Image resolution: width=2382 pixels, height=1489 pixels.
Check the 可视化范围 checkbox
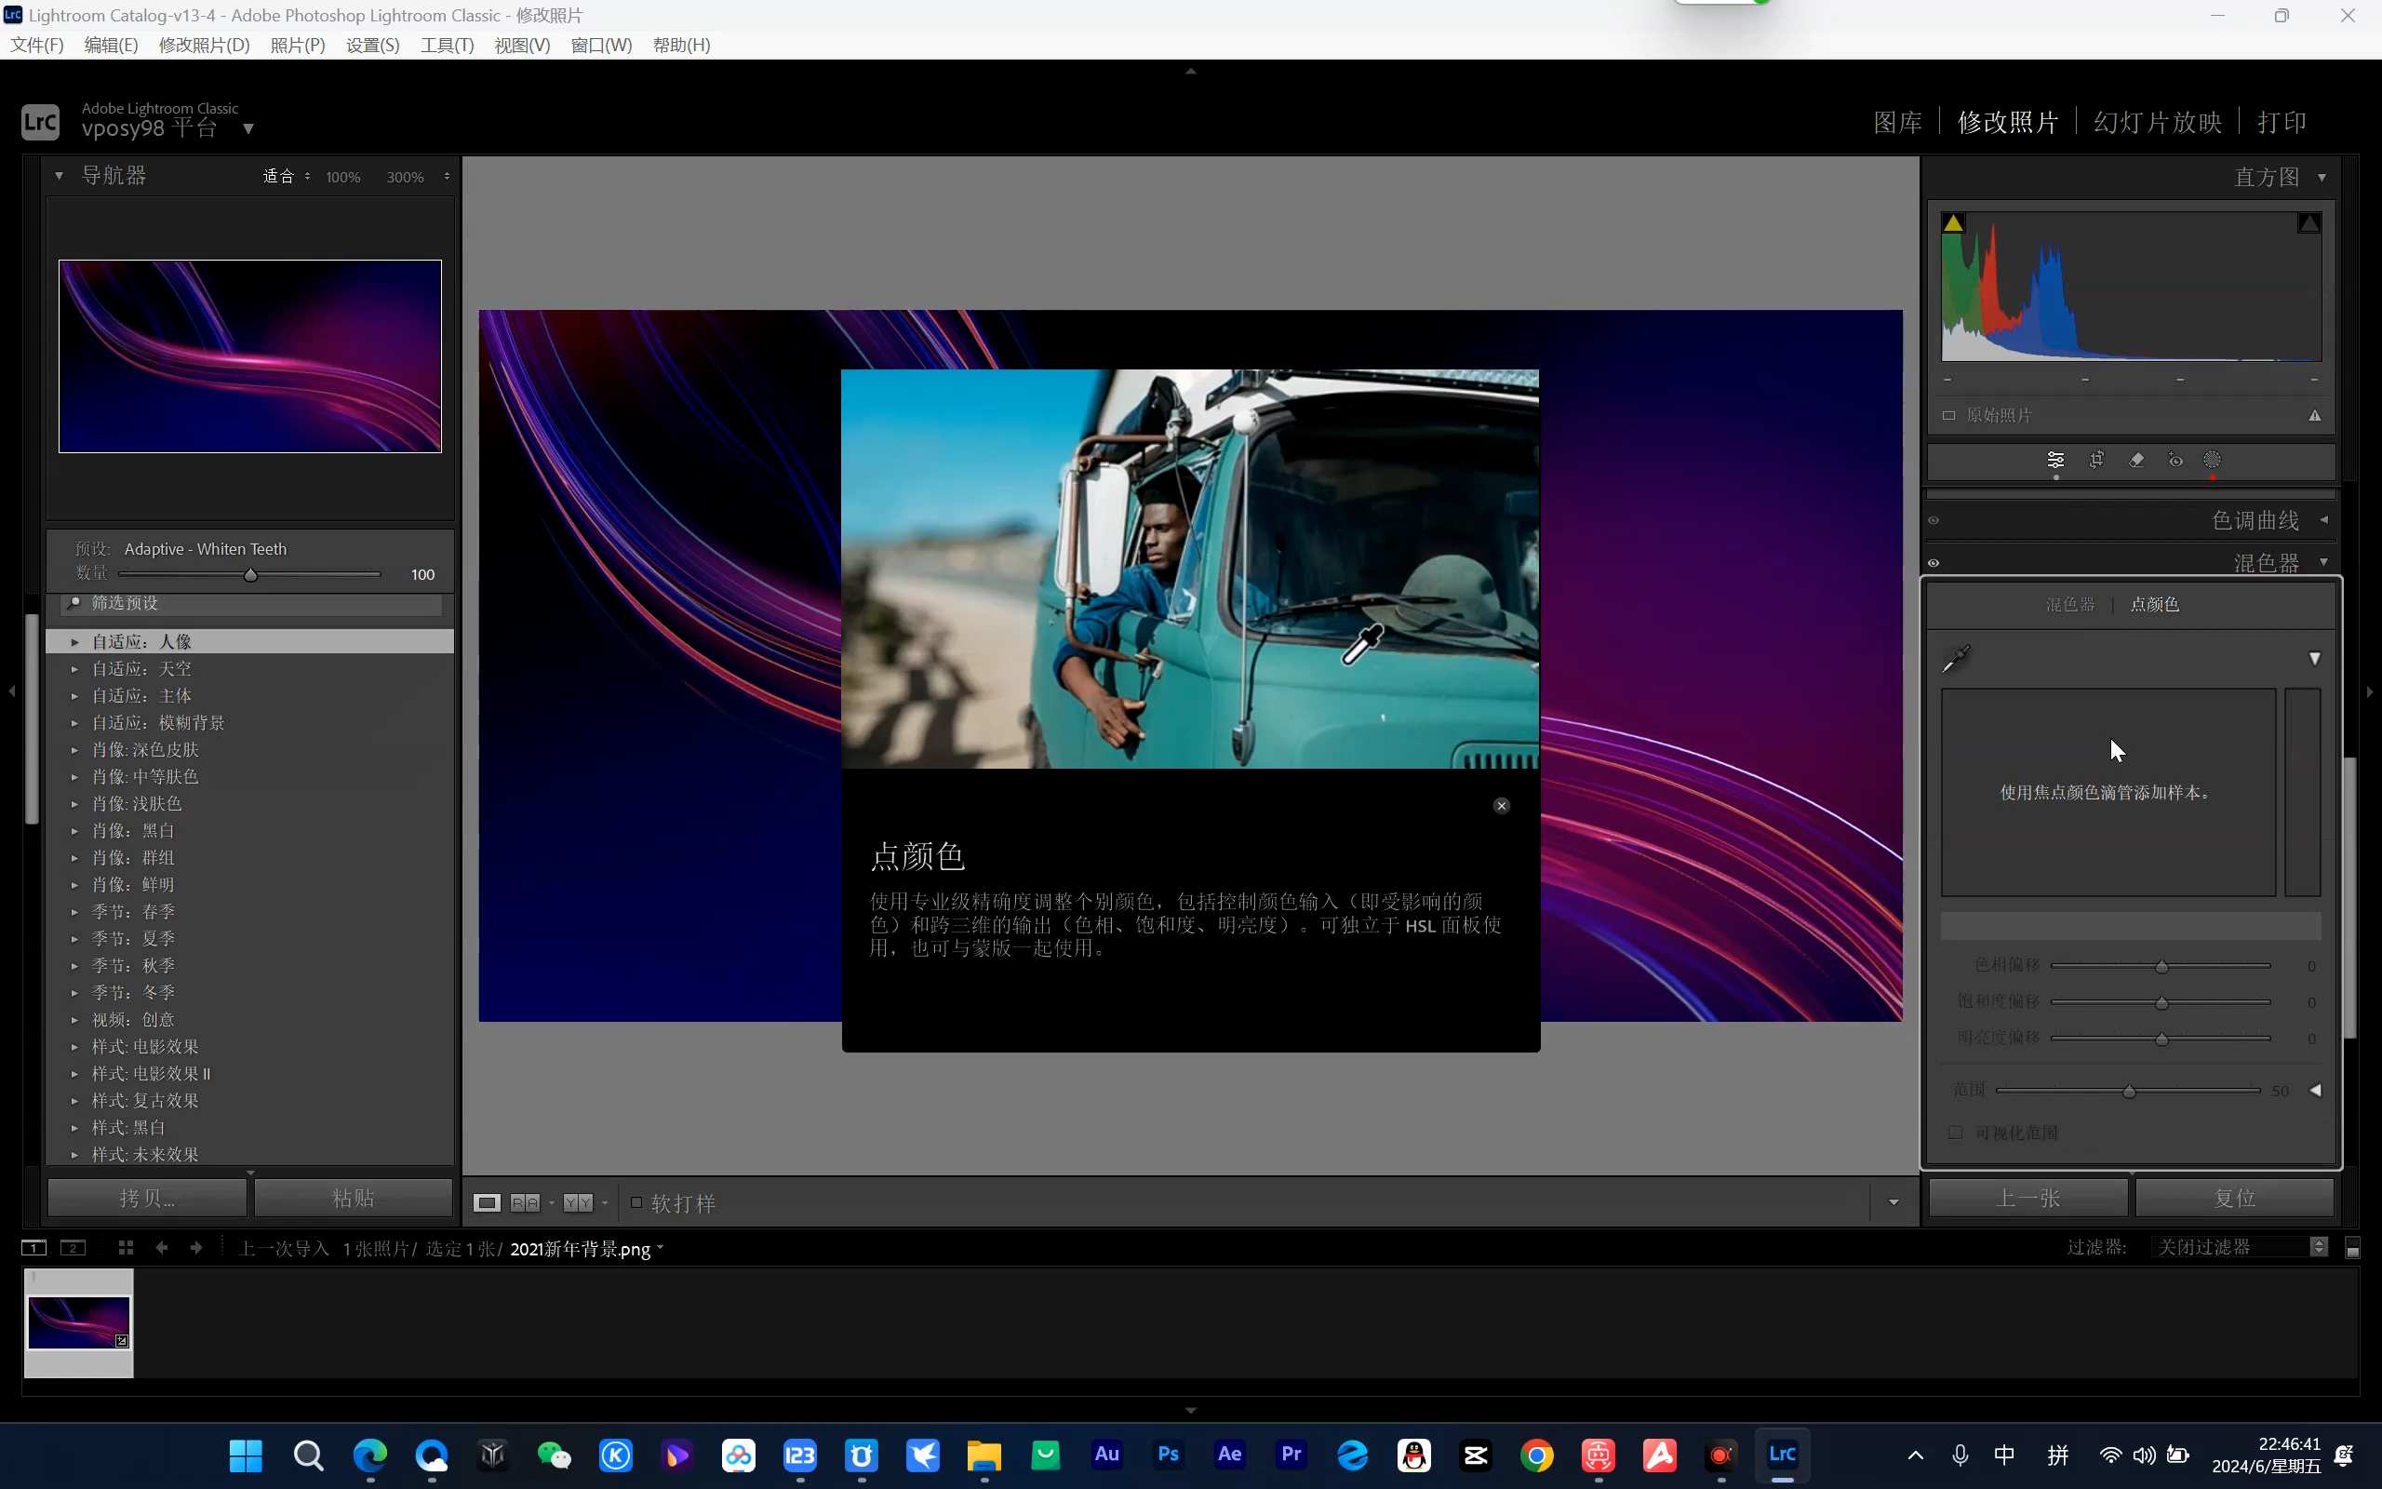click(x=1956, y=1133)
